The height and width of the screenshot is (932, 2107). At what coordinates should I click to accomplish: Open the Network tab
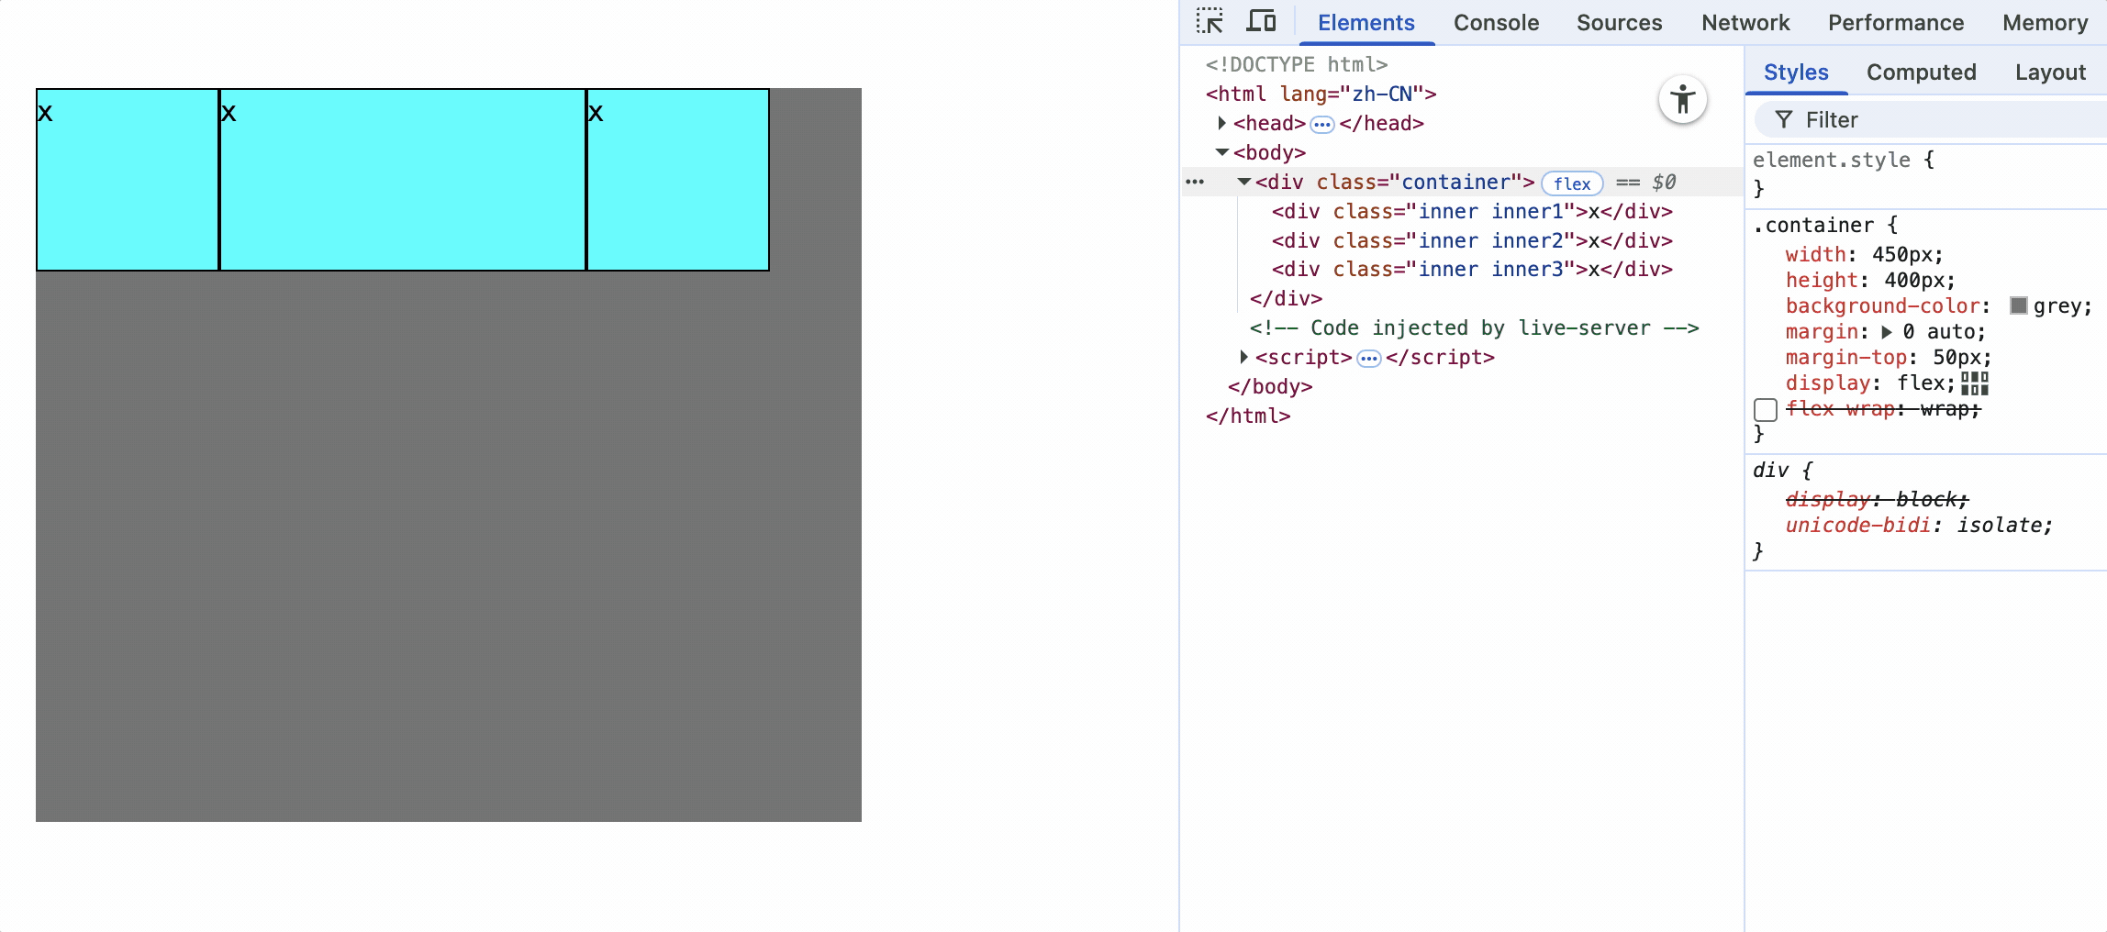[1745, 23]
